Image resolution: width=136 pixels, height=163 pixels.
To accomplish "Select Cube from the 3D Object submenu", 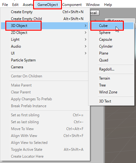I will 112,26.
